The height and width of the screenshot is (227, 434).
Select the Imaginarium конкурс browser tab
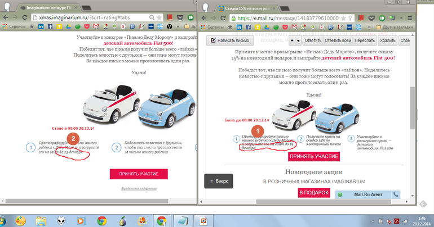52,8
